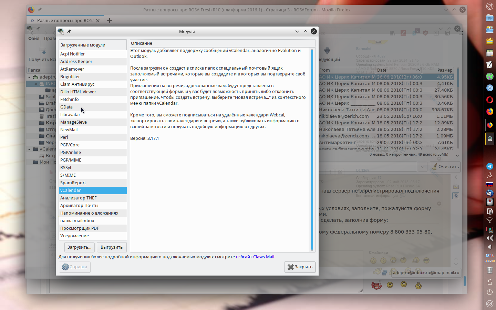Sort messages by the Date column

click(x=398, y=70)
